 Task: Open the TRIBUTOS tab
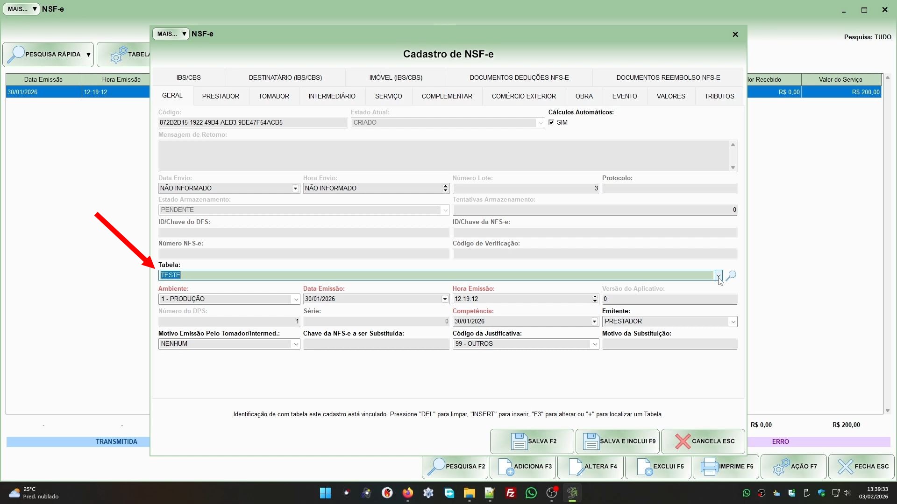click(719, 96)
